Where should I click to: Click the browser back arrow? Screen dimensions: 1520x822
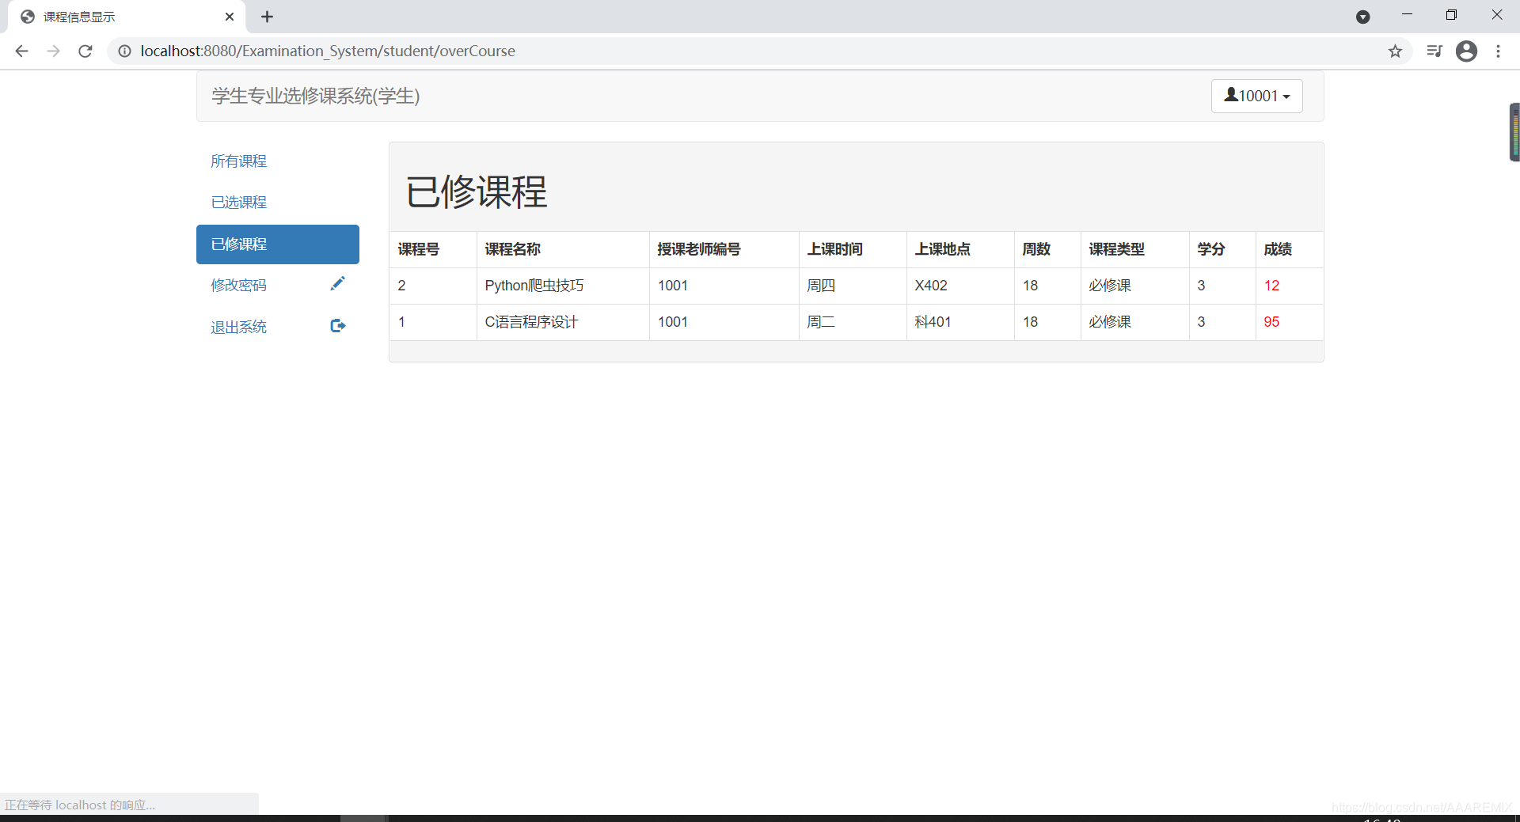coord(21,51)
